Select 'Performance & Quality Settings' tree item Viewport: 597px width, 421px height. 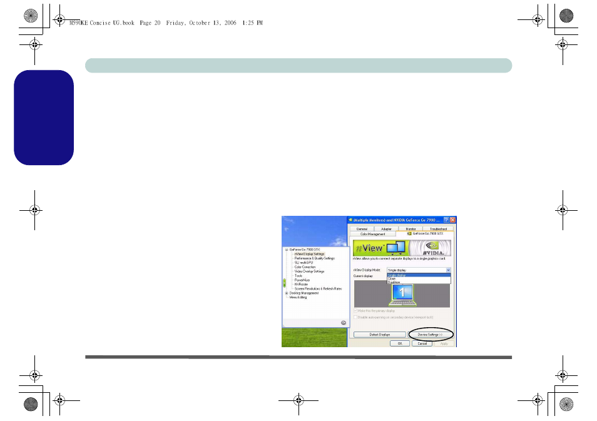coord(314,258)
